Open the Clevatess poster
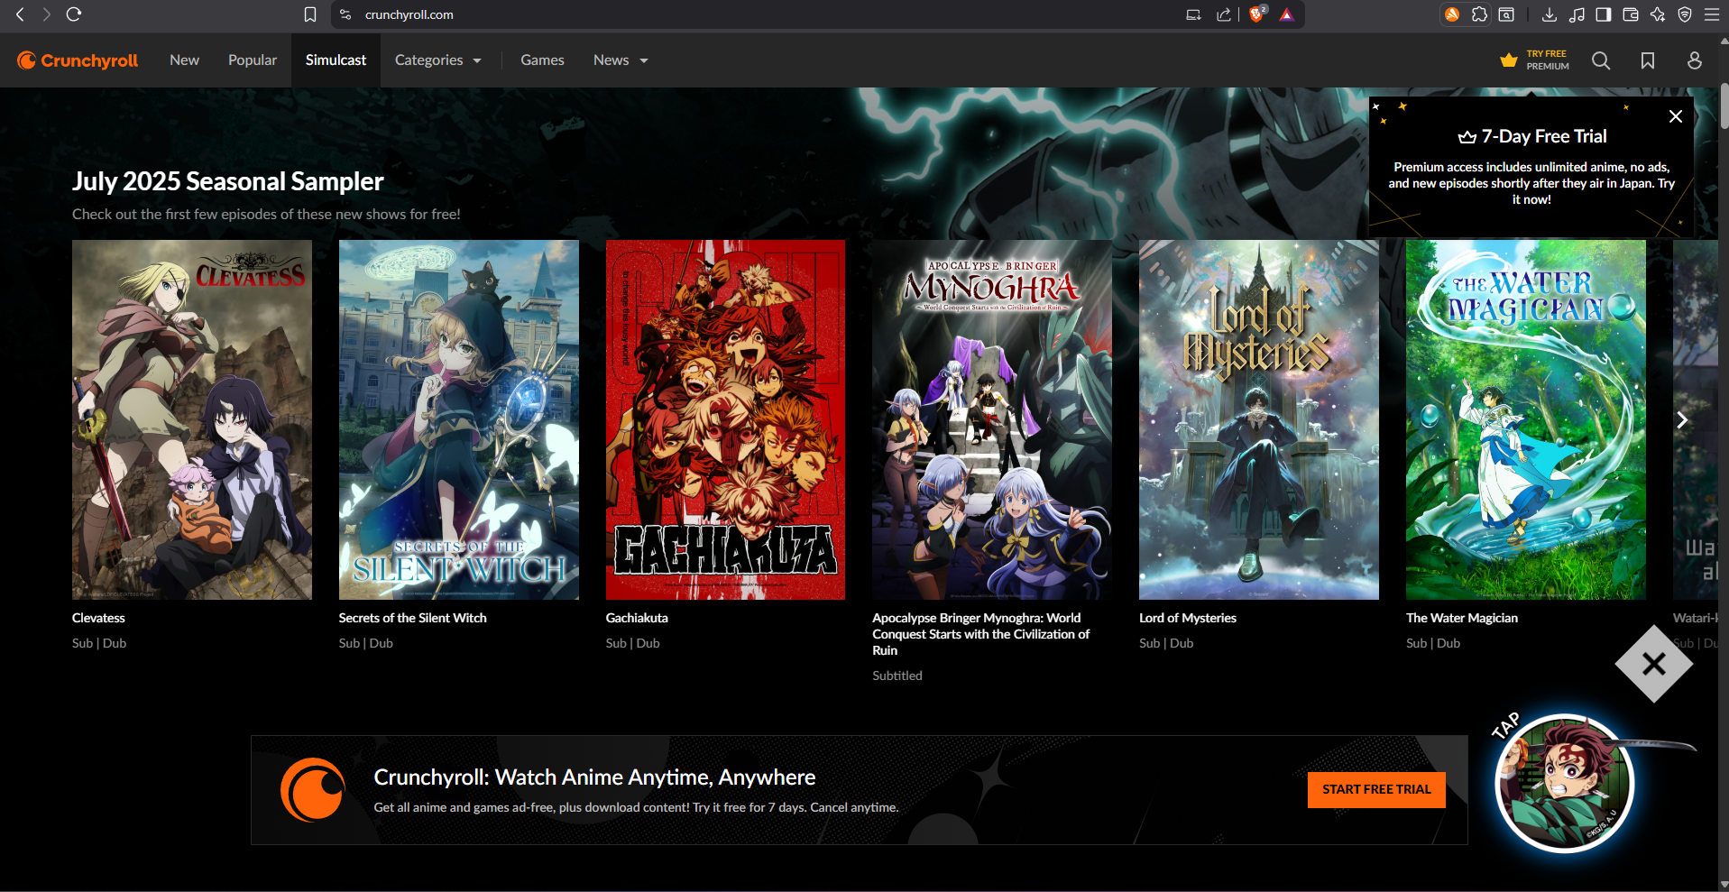Viewport: 1729px width, 892px height. pos(192,419)
